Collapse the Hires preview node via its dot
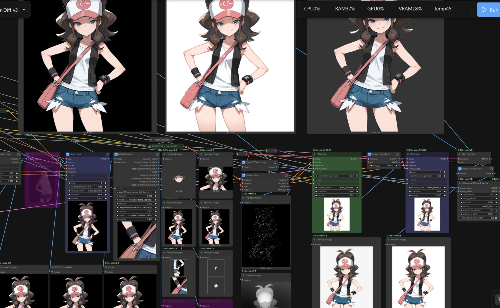 tap(106, 267)
